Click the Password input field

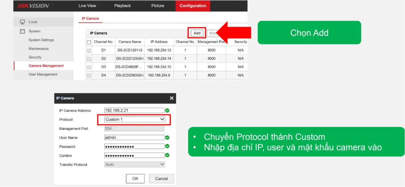(x=134, y=146)
